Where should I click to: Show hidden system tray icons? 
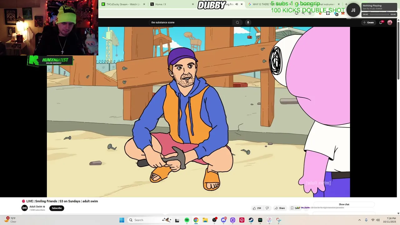click(x=359, y=220)
